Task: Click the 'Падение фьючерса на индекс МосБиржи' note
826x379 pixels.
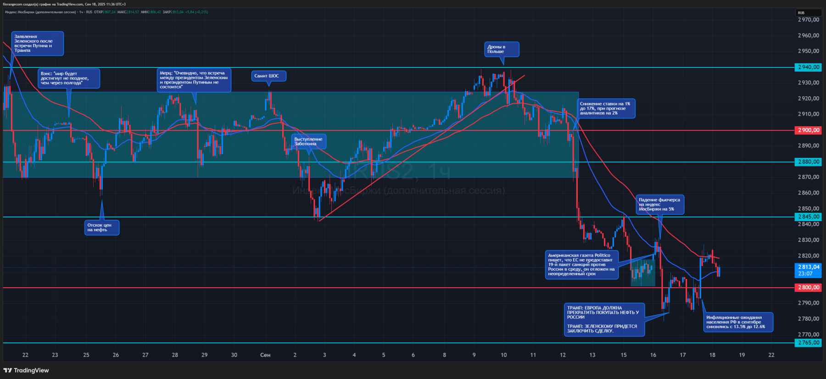Action: pyautogui.click(x=660, y=205)
